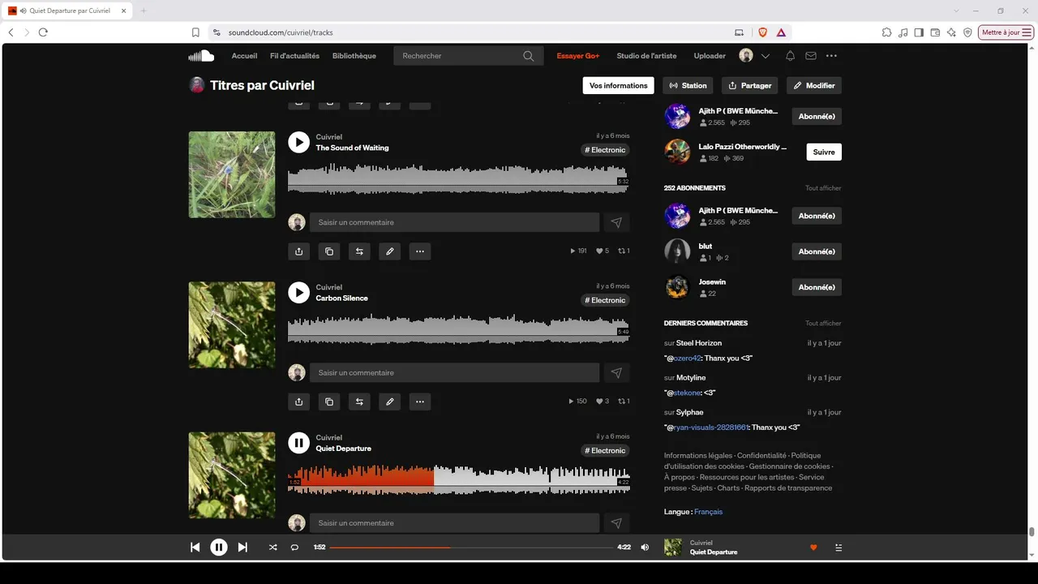Open Bibliothèque navigation item
The width and height of the screenshot is (1038, 584).
click(354, 56)
